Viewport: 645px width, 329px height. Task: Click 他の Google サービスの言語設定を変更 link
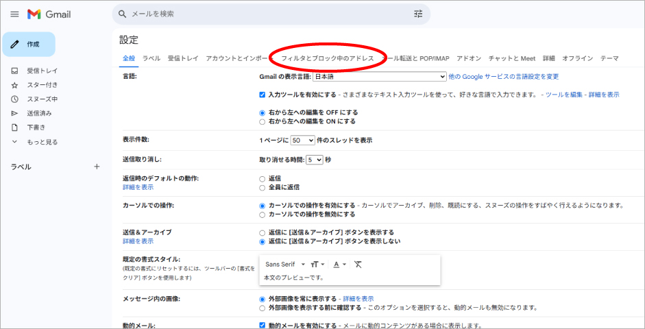[x=504, y=77]
